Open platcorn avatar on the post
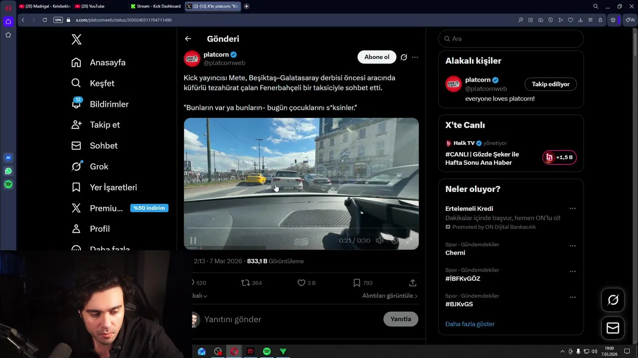 (x=192, y=59)
